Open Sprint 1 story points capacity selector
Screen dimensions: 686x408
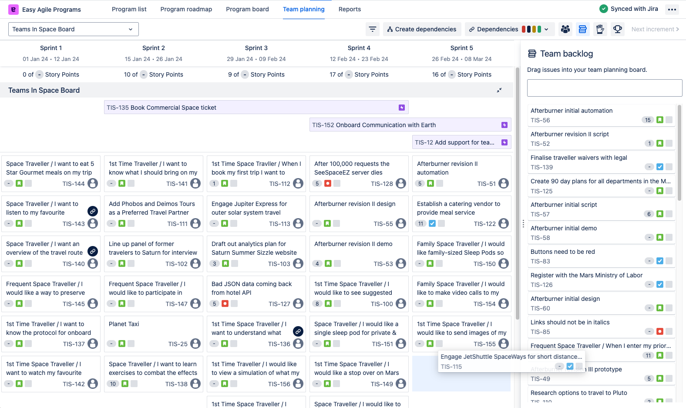click(39, 74)
